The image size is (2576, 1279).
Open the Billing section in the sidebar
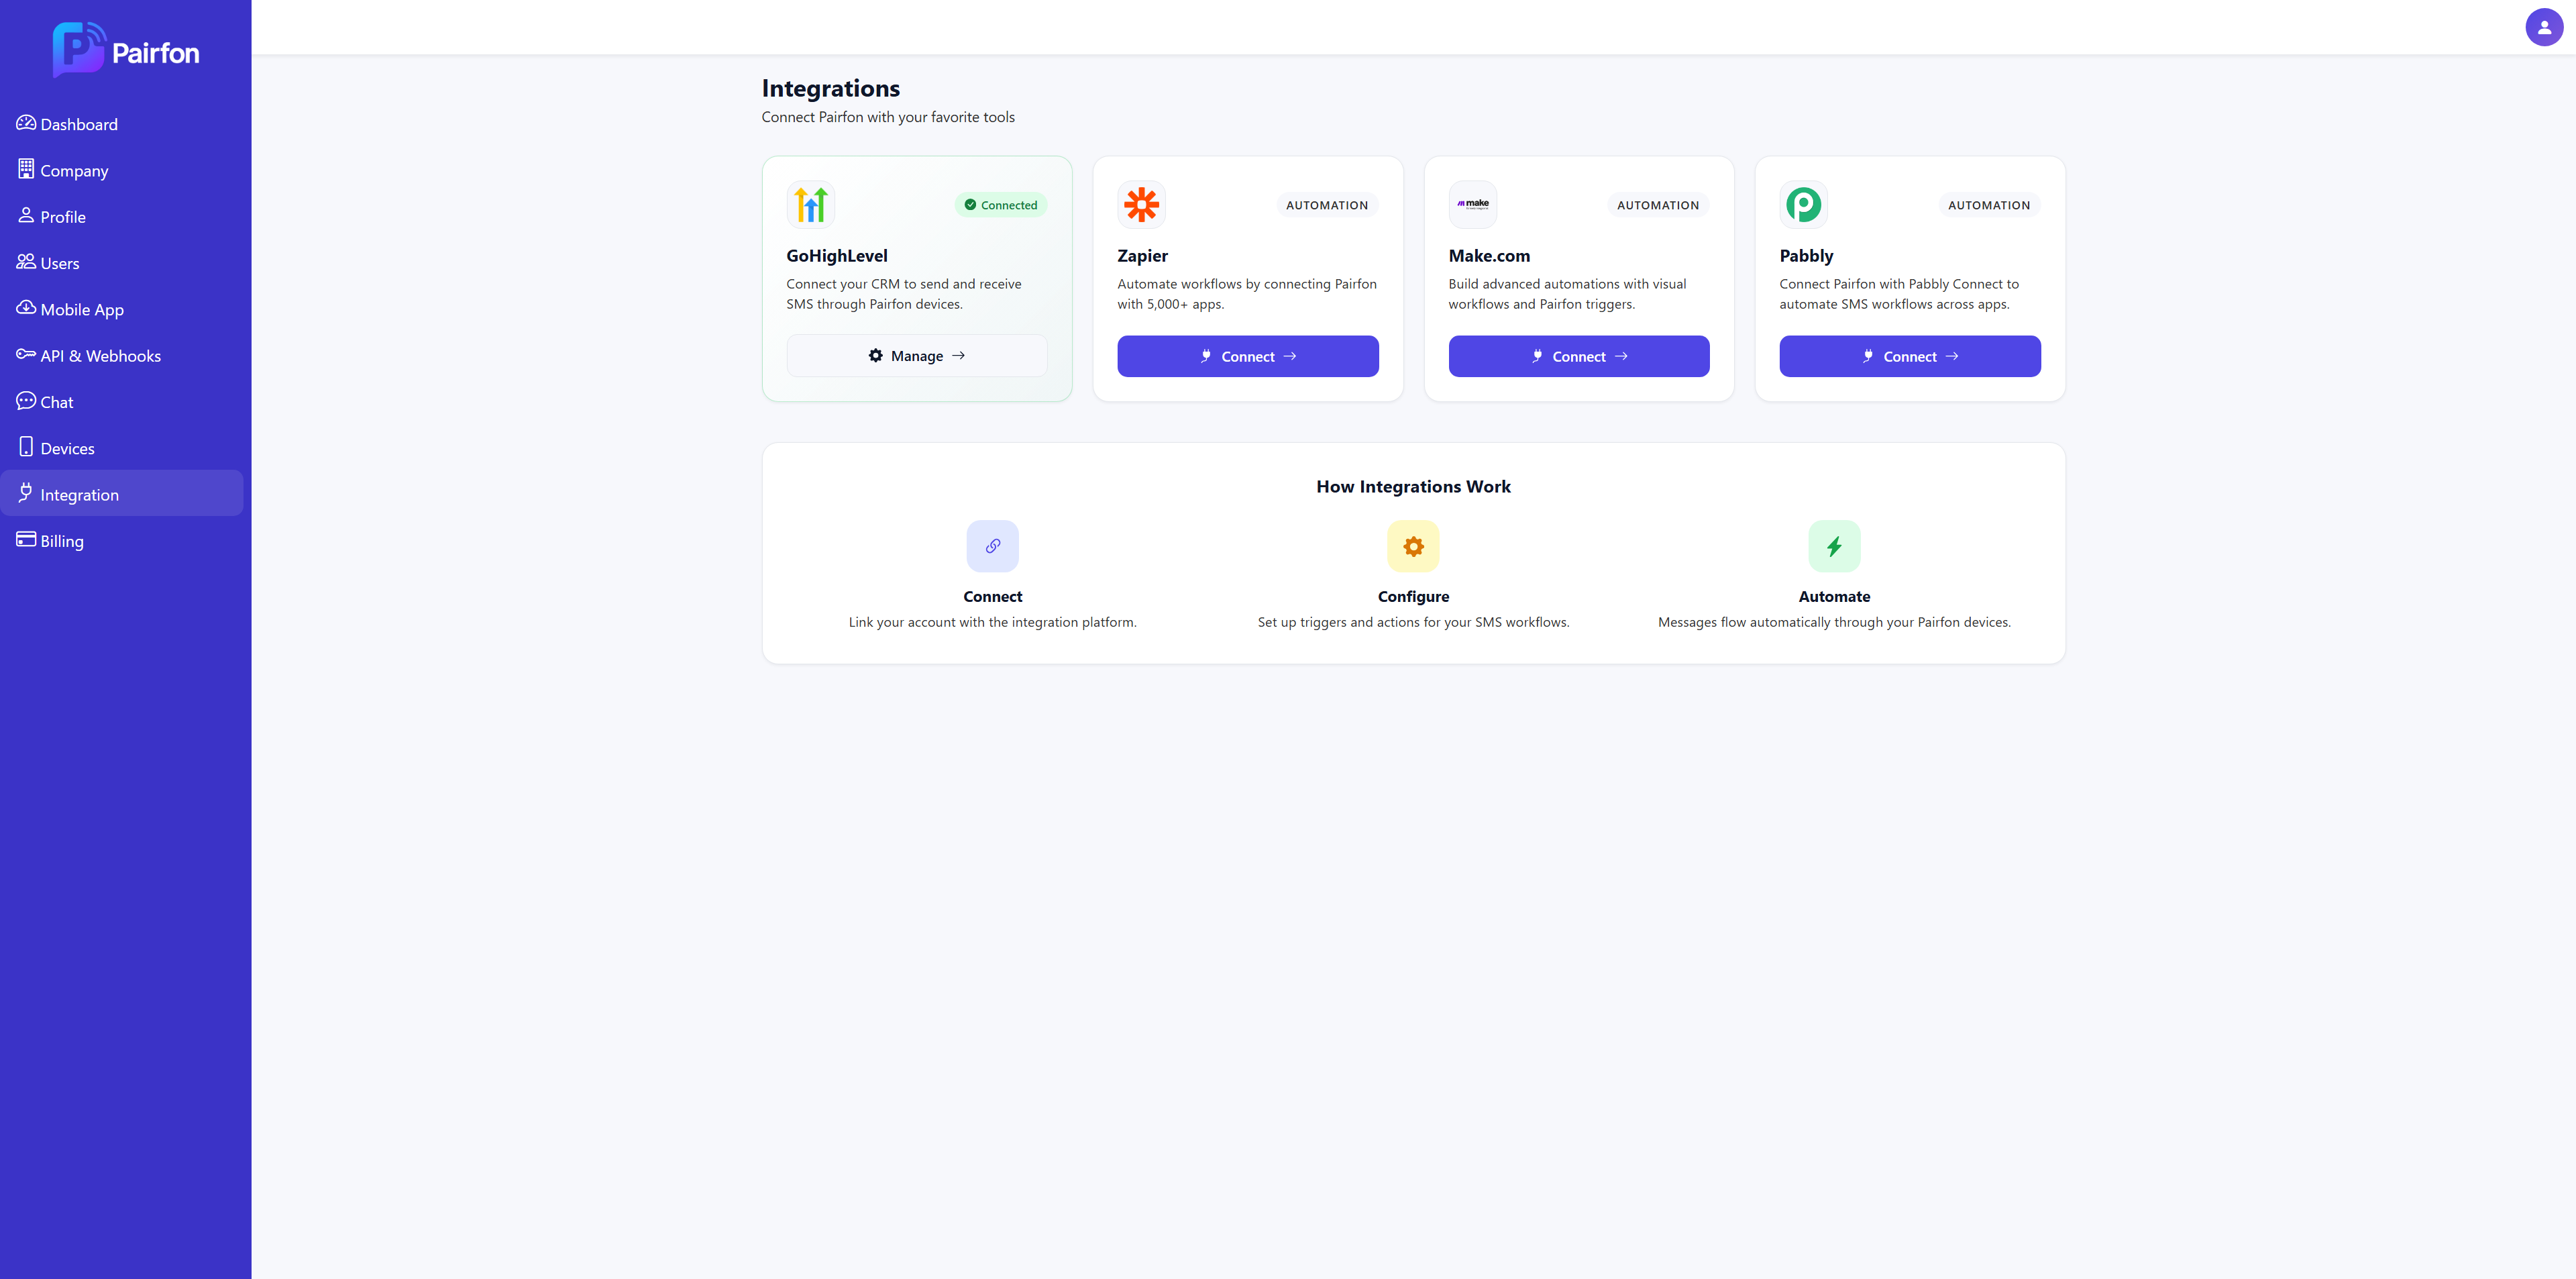coord(62,541)
